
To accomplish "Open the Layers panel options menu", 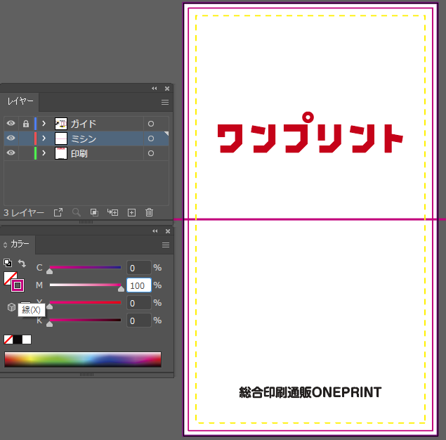I will pyautogui.click(x=165, y=102).
